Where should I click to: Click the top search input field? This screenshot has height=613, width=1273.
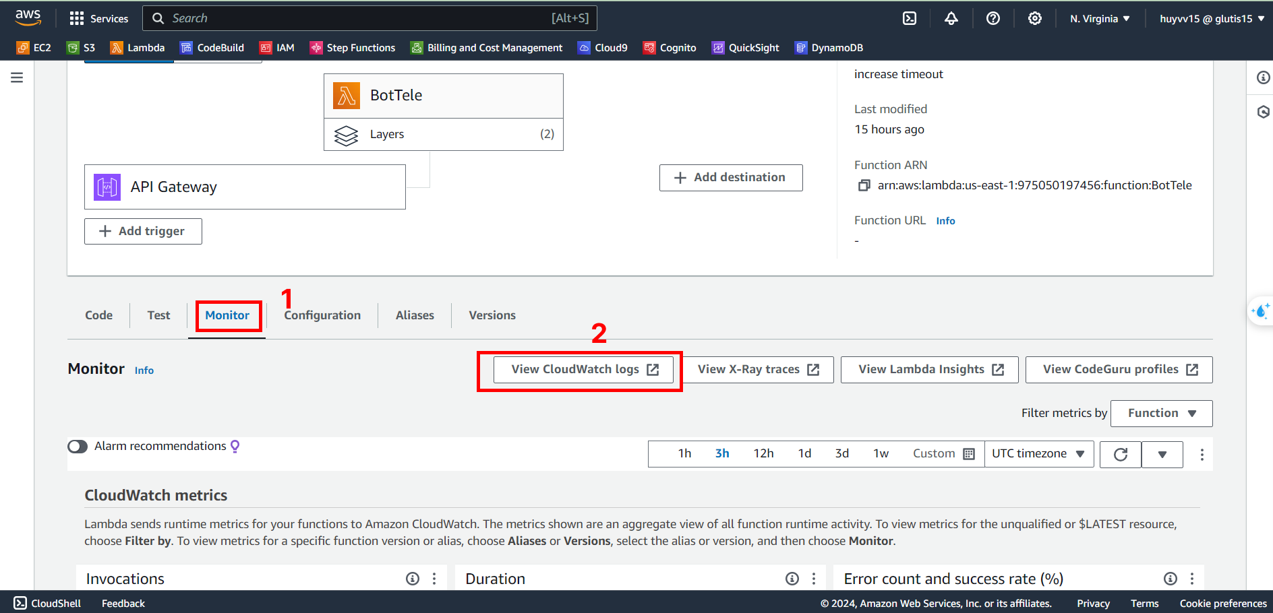pos(369,18)
